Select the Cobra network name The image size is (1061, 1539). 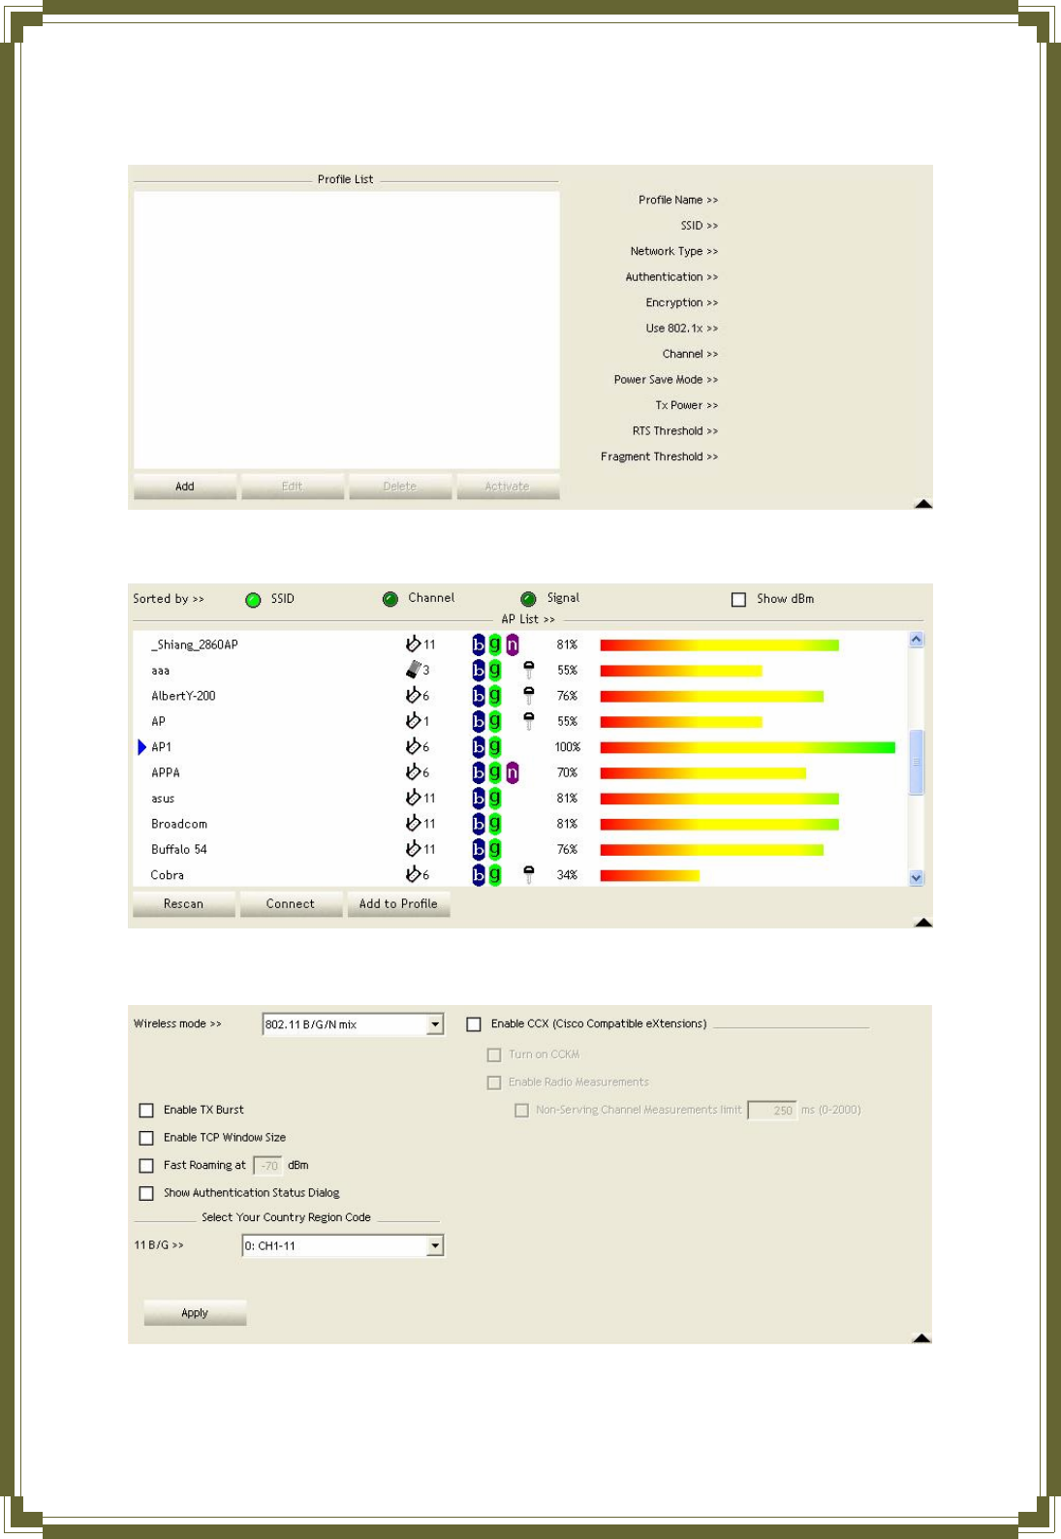[168, 875]
